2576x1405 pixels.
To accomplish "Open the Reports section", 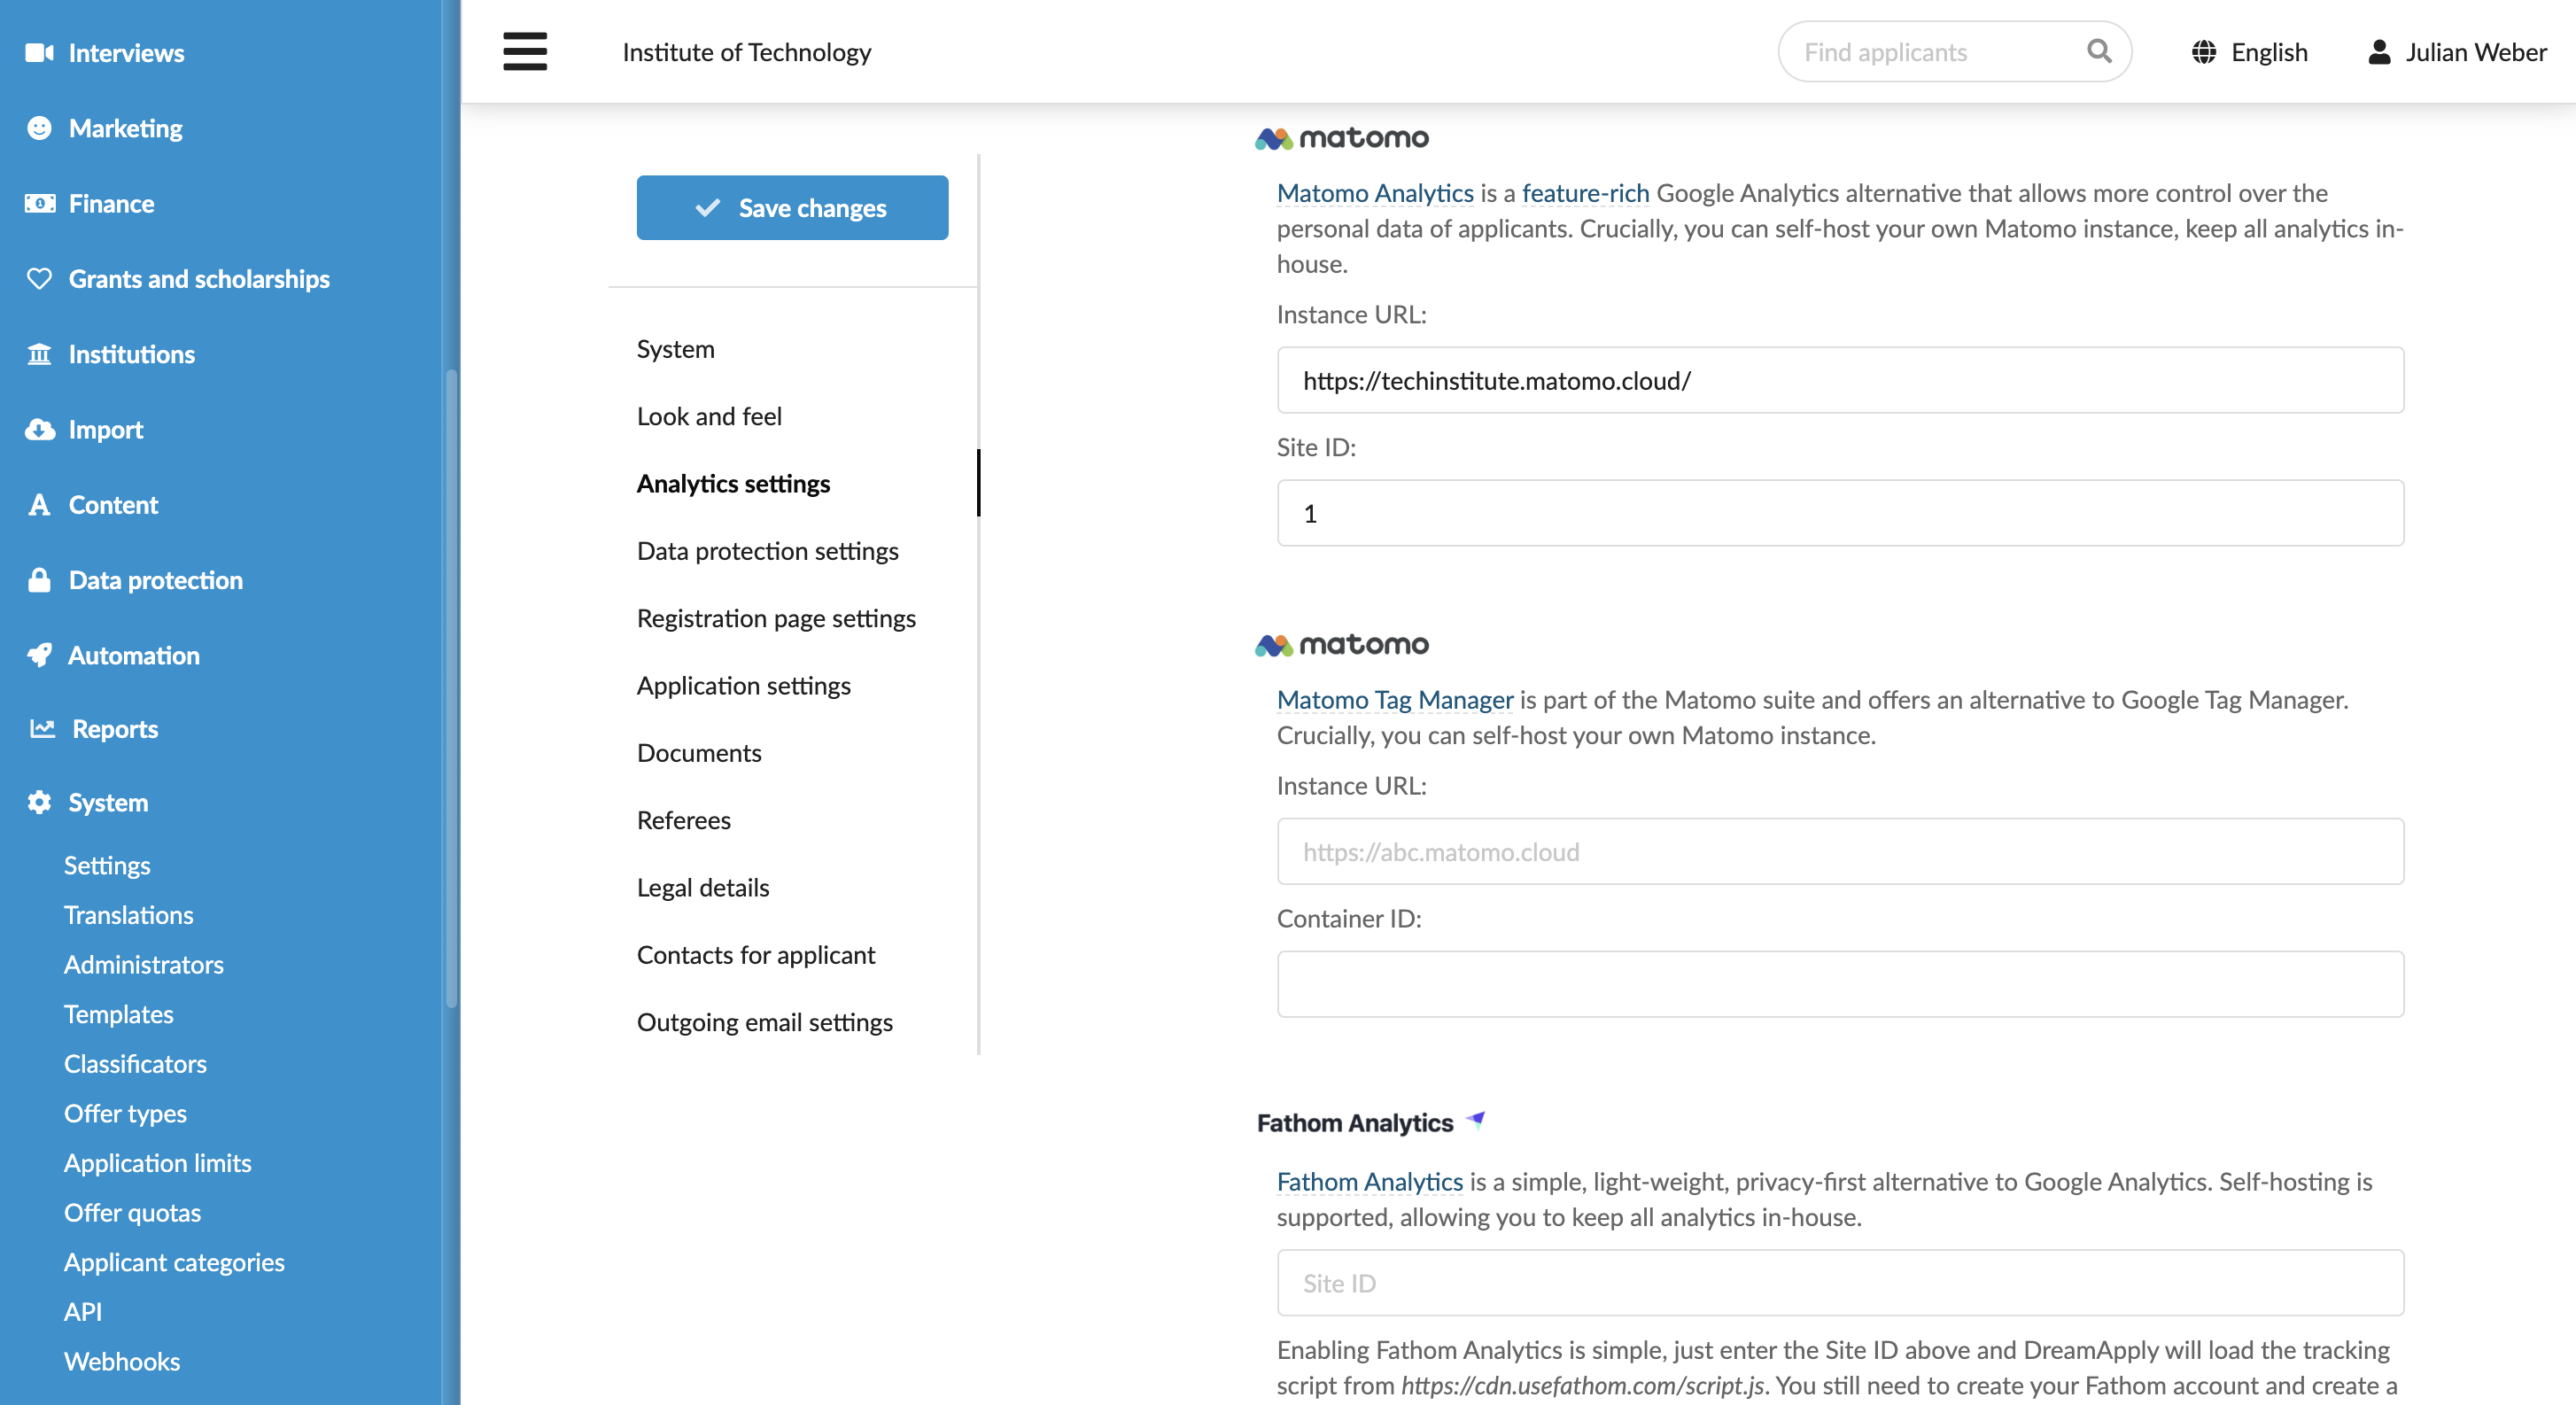I will [x=115, y=729].
